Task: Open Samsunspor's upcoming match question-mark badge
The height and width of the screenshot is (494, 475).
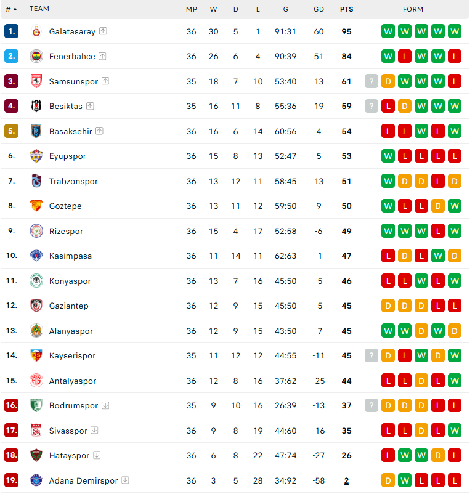Action: (x=371, y=81)
